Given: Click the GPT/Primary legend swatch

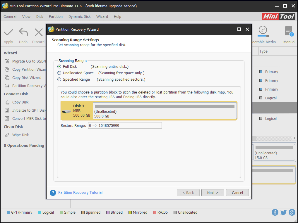Looking at the screenshot, I should tap(8, 212).
